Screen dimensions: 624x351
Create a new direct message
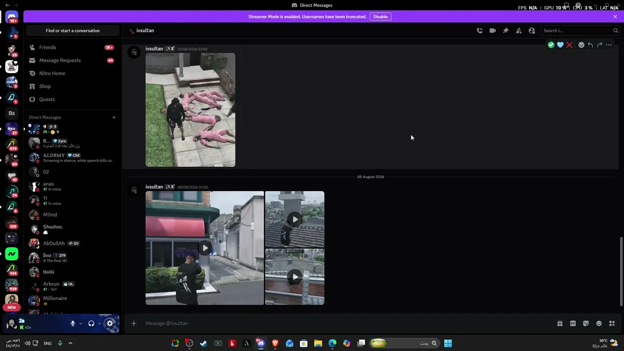point(114,117)
